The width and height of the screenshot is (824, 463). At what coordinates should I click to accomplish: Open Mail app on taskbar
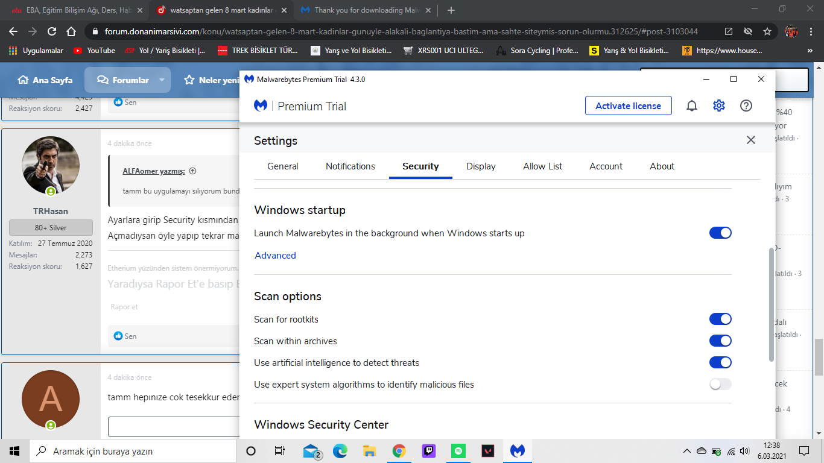coord(312,451)
